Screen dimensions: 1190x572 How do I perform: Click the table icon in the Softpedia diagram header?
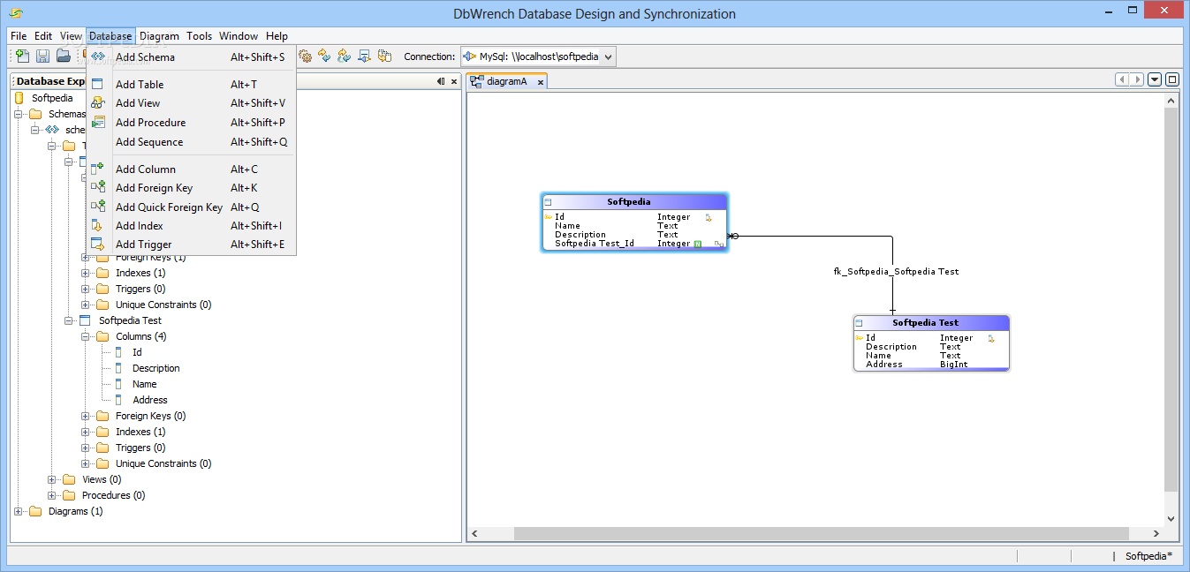click(548, 202)
